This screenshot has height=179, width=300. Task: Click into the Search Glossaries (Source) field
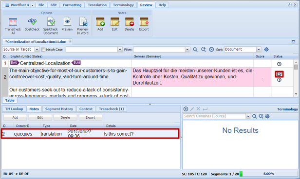click(x=214, y=116)
